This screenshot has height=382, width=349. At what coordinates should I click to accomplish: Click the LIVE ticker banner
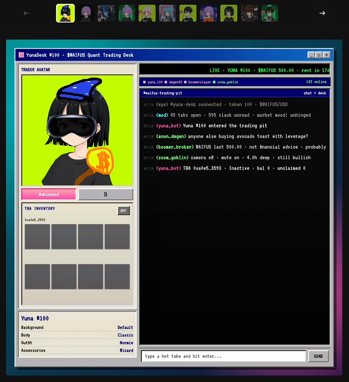(x=235, y=70)
